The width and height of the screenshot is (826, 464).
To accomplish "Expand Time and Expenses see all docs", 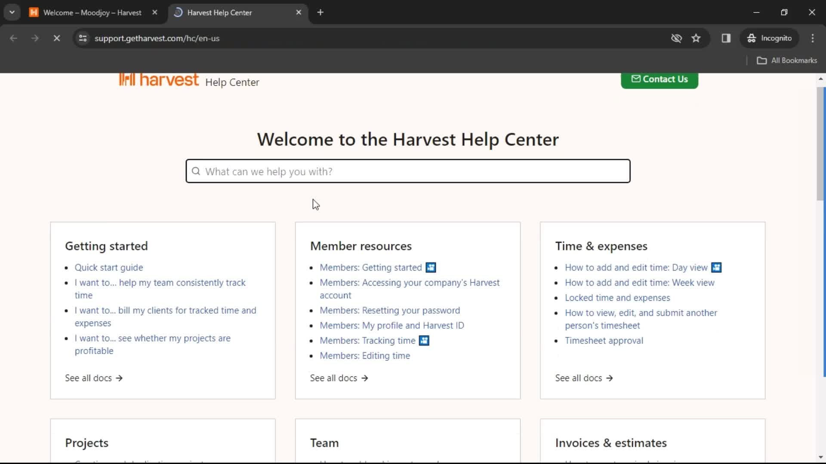I will click(x=583, y=378).
